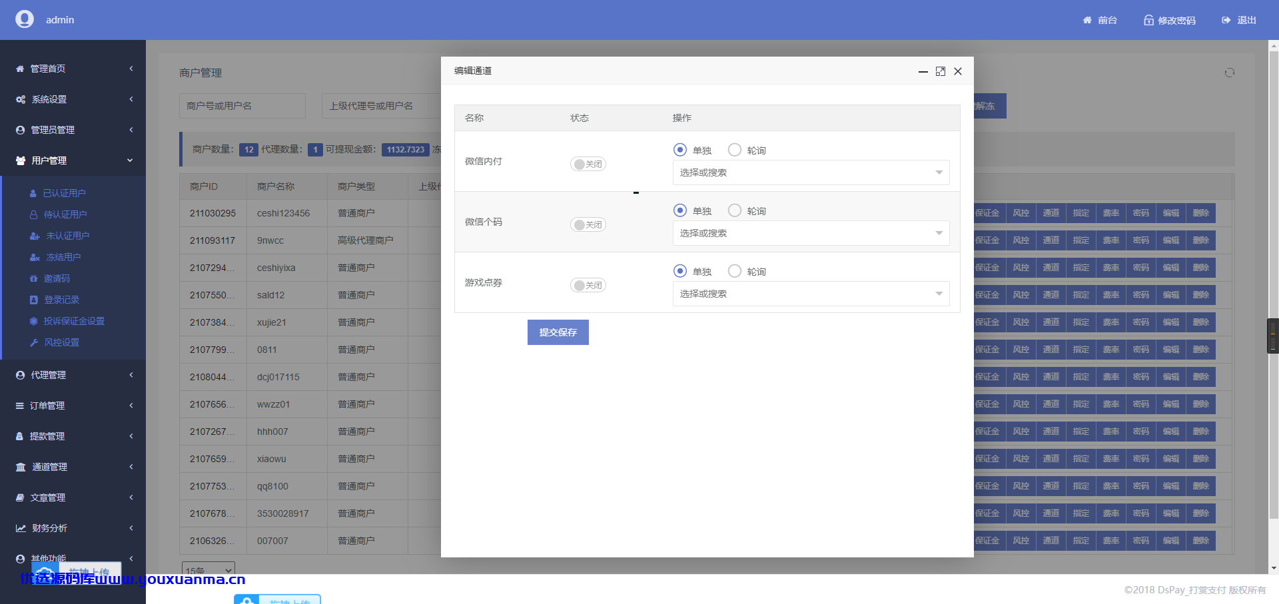Collapse the 用户管理 sidebar menu

point(73,160)
